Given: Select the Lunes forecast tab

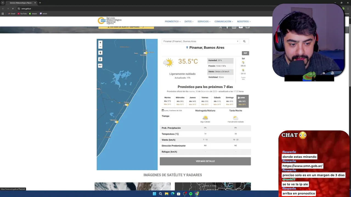Looking at the screenshot, I should [242, 101].
